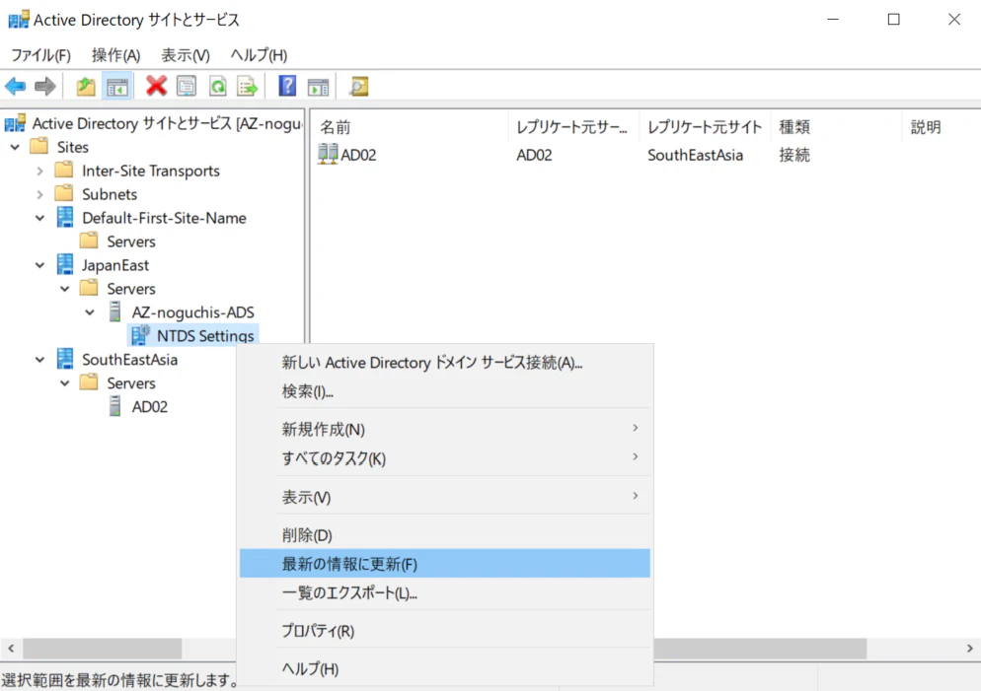Click the AD02 server icon in the tree
This screenshot has width=981, height=691.
pos(115,406)
